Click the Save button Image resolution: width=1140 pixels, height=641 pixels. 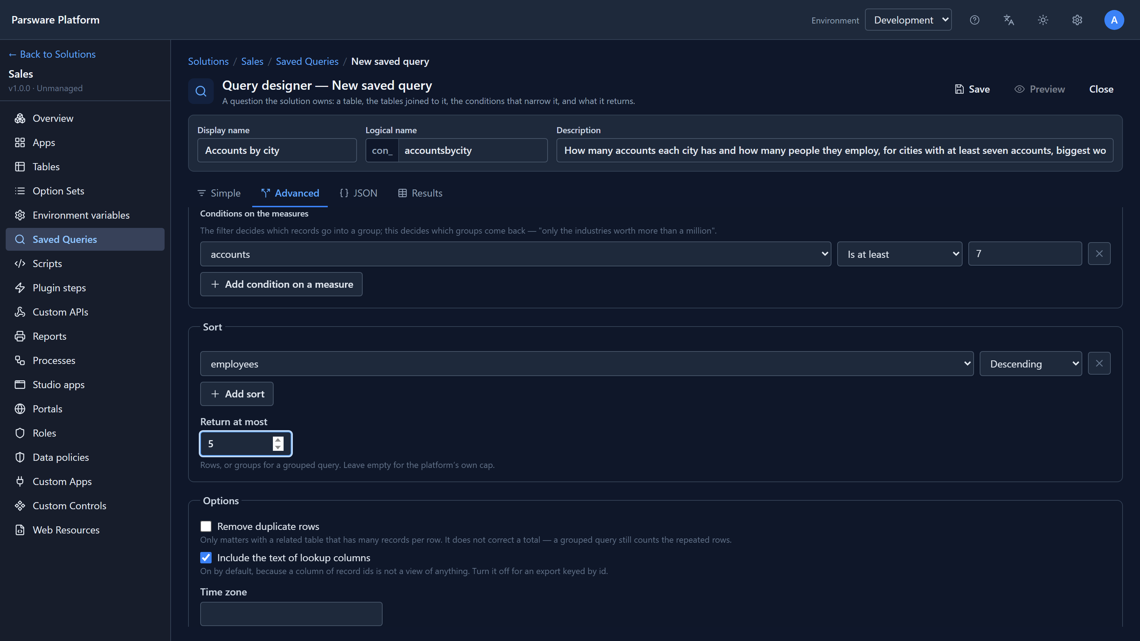coord(972,89)
